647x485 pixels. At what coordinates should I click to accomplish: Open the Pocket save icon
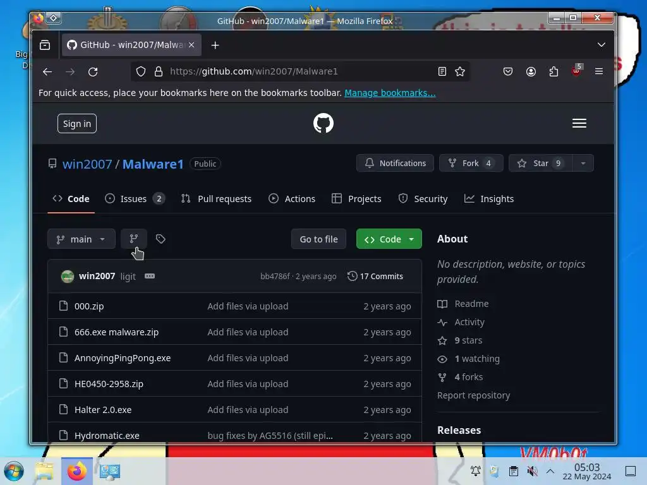508,71
